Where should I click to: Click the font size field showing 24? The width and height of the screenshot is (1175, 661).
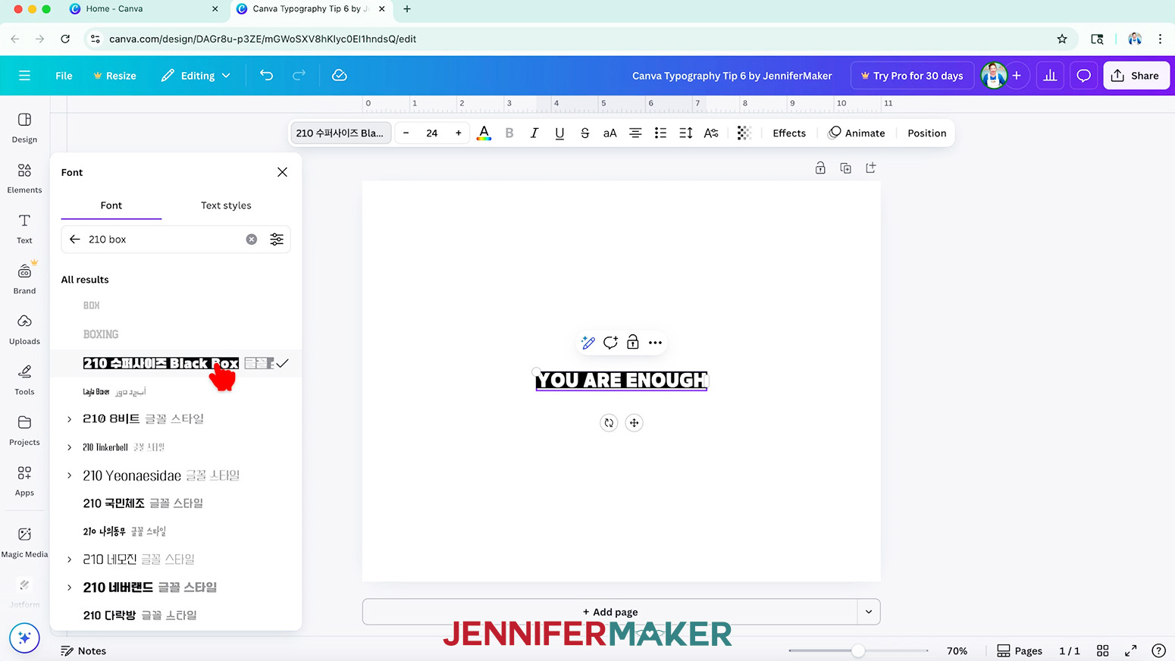coord(432,133)
